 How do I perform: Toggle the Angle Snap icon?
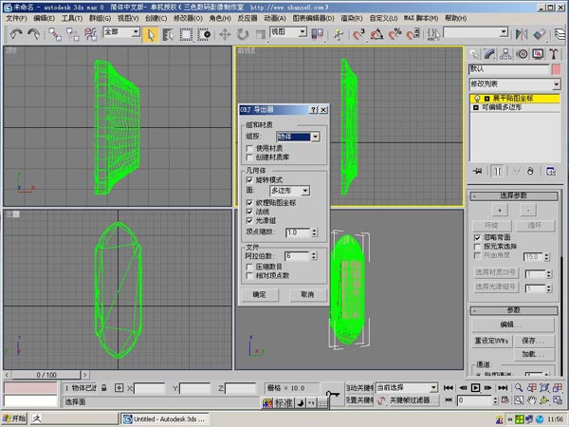376,34
